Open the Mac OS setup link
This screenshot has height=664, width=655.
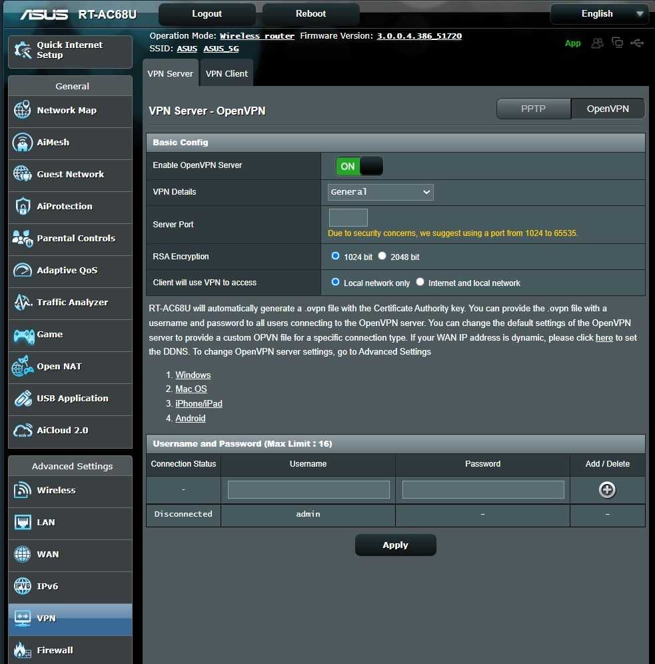(191, 389)
